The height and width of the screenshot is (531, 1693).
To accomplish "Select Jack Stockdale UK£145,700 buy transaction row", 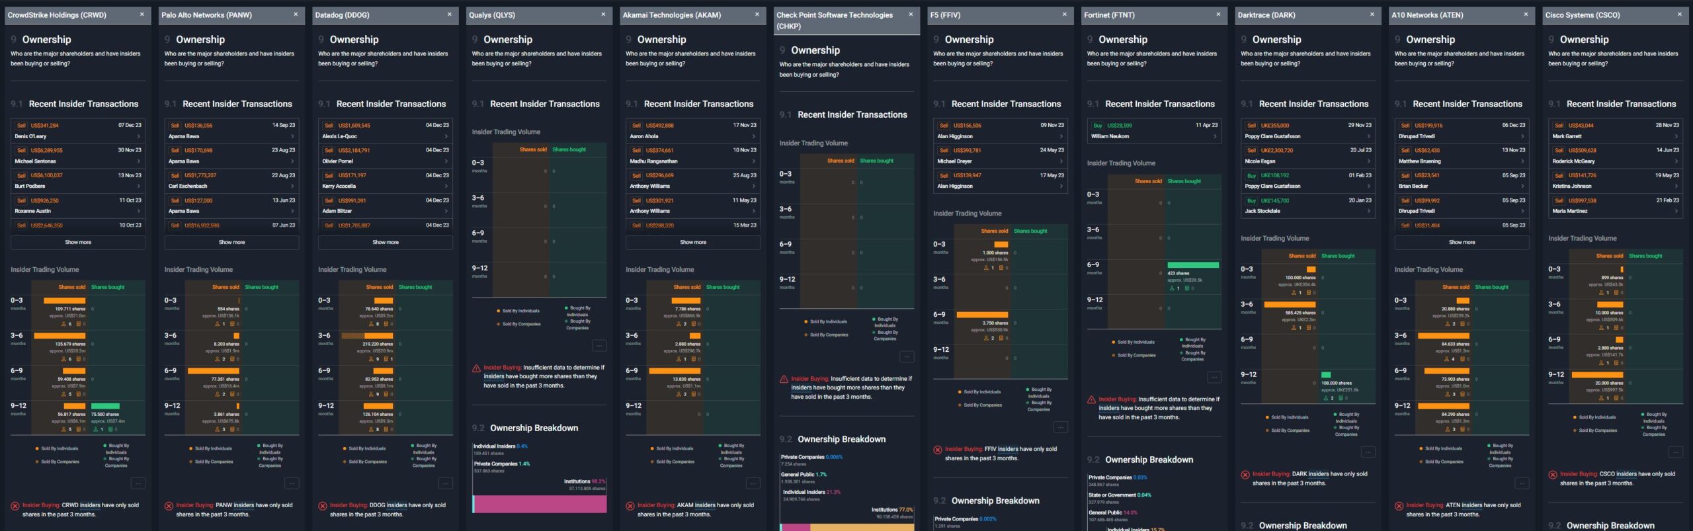I will 1308,206.
